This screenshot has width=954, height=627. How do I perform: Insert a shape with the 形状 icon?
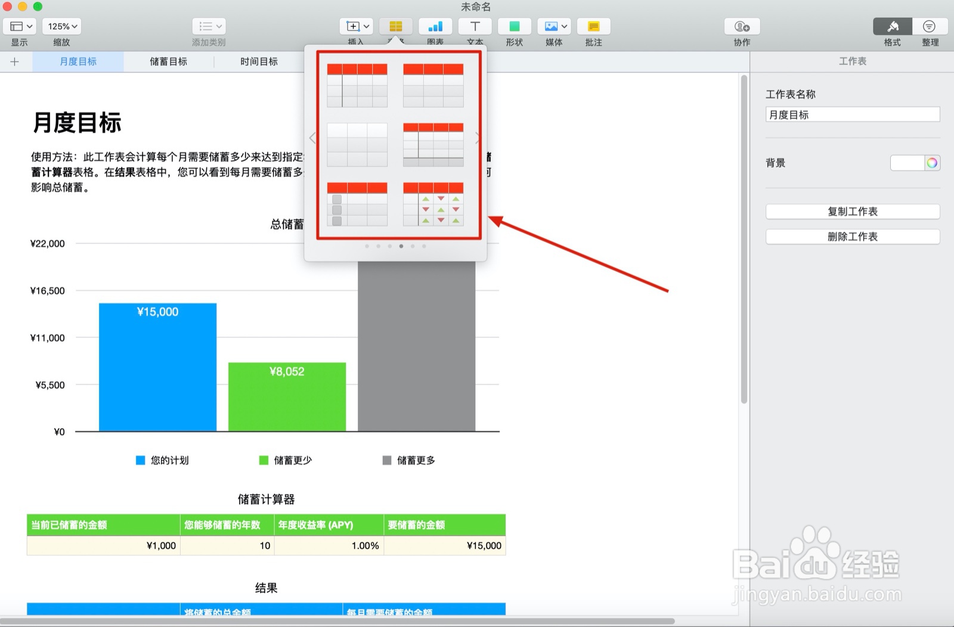(514, 26)
